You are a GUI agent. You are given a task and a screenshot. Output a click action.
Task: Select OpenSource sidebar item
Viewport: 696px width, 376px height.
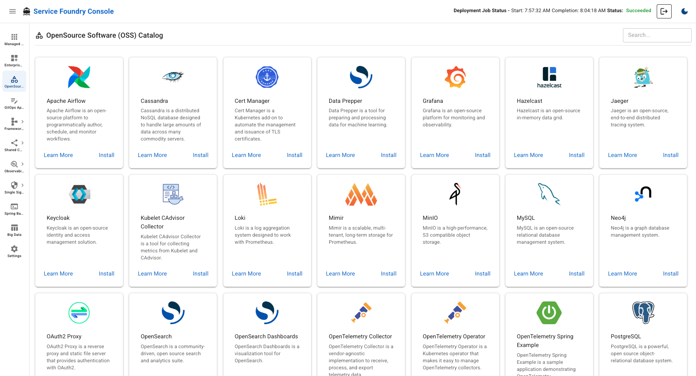pyautogui.click(x=14, y=82)
